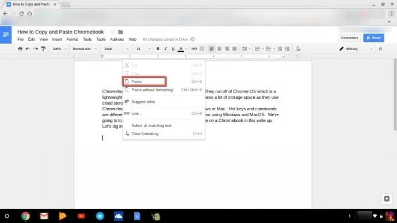Select Justify alignment

pyautogui.click(x=234, y=48)
